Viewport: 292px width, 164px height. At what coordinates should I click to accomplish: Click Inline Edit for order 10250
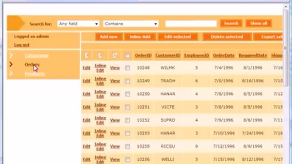100,94
